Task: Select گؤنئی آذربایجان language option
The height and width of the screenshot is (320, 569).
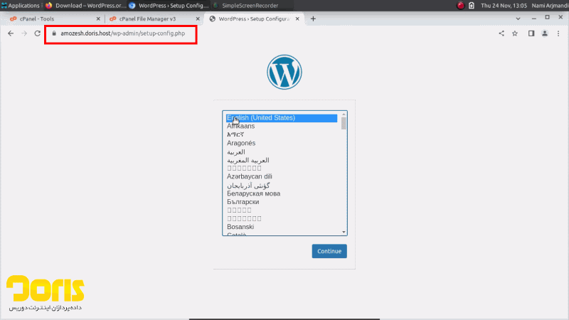Action: pos(282,186)
